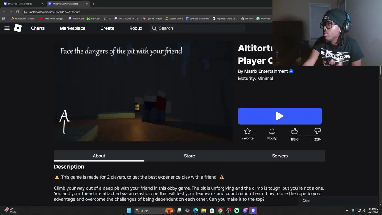Image resolution: width=382 pixels, height=215 pixels.
Task: Open Microsoft Store from the taskbar
Action: [212, 211]
